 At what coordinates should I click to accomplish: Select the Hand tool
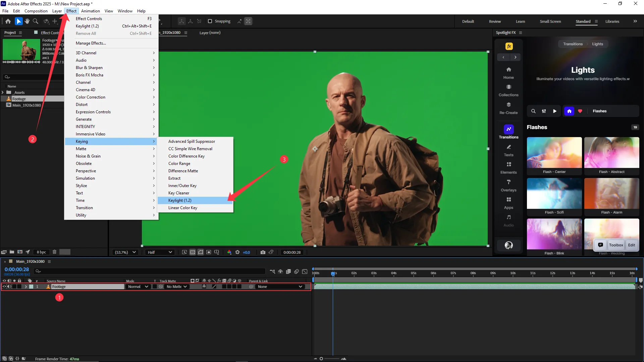(x=27, y=21)
